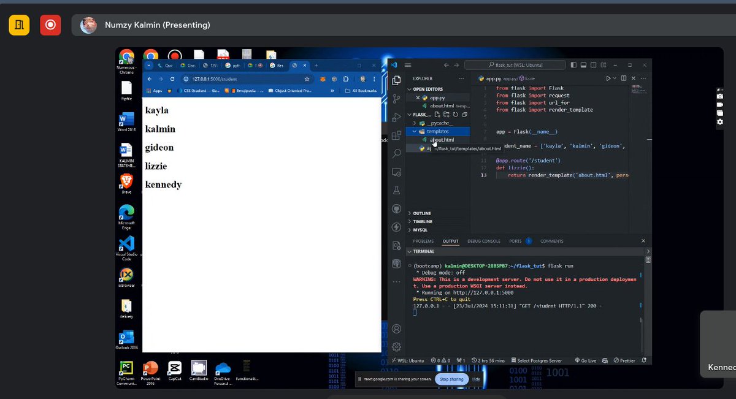
Task: Toggle the primary side bar layout
Action: point(573,65)
